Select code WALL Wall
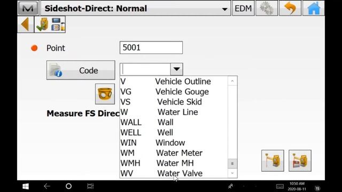The image size is (342, 192). tap(174, 122)
